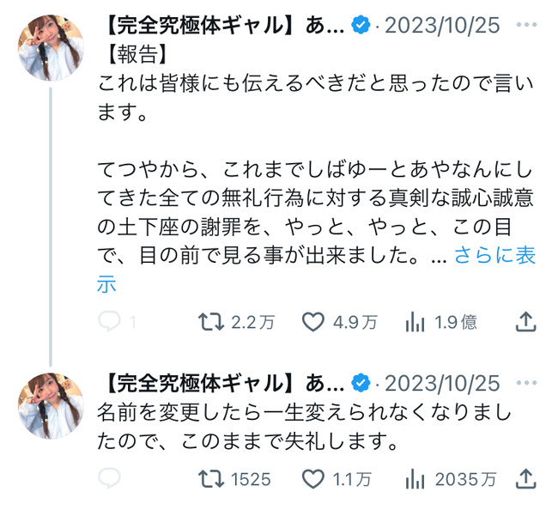Retweet the first tweet with 2.2万 reposts
Screen dimensions: 558x510
[x=211, y=322]
